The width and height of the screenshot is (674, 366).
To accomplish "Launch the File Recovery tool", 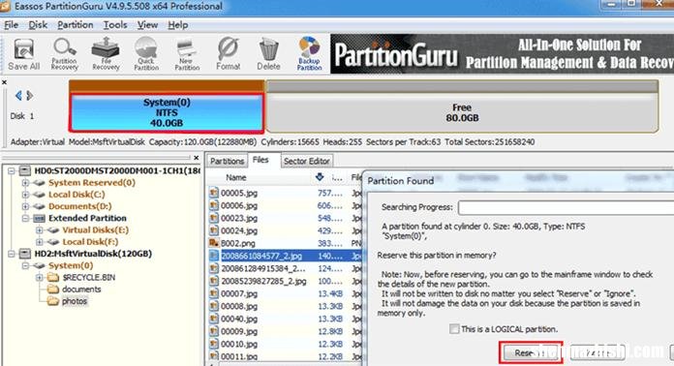I will 106,54.
